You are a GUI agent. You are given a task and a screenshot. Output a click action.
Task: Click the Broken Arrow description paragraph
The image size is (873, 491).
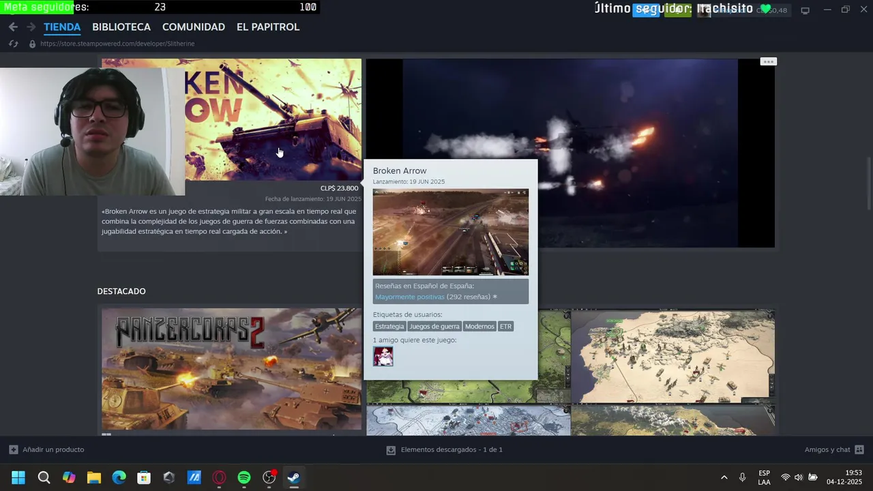[x=228, y=222]
